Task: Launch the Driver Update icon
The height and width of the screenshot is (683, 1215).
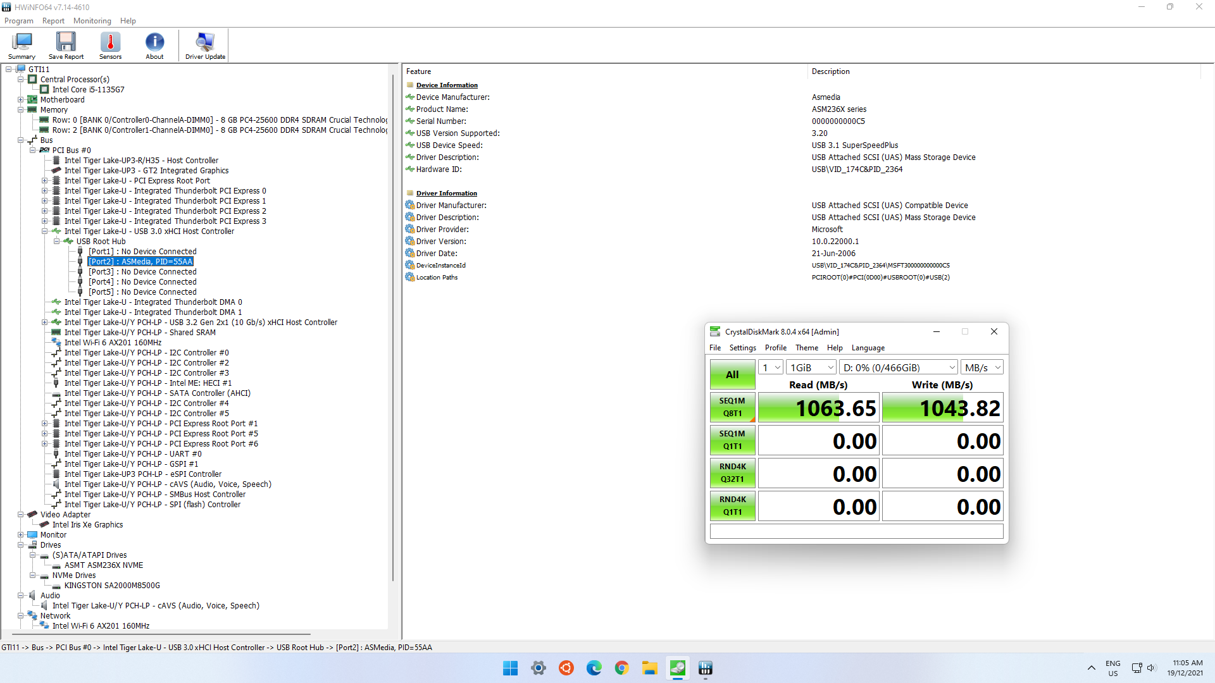Action: tap(205, 46)
